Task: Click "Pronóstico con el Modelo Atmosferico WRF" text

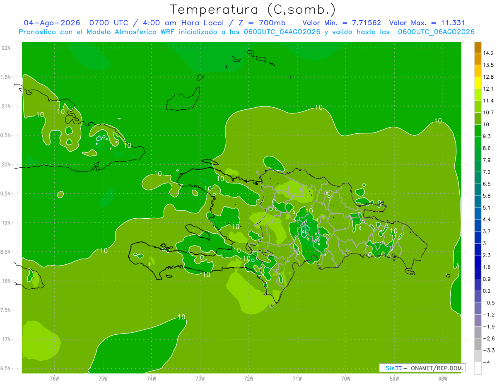Action: [x=97, y=32]
